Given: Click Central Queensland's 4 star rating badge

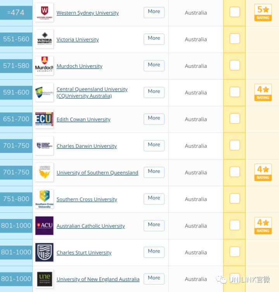Looking at the screenshot, I should pos(263,92).
